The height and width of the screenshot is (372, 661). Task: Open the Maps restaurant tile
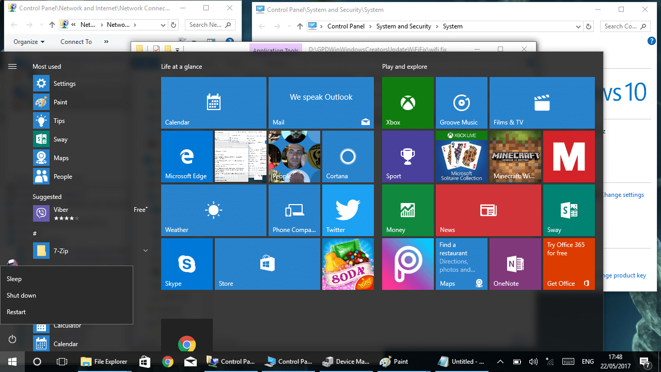tap(462, 264)
